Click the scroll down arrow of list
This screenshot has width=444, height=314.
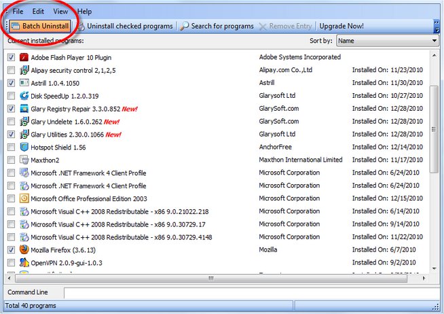click(434, 268)
